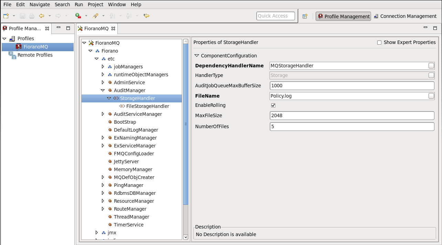The width and height of the screenshot is (442, 245).
Task: Collapse the Fiorano tree node
Action: click(x=91, y=51)
